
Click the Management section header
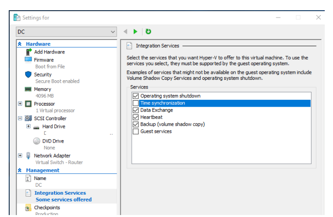point(42,170)
